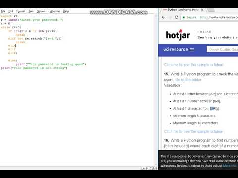Open the Edit menu in IDLE
This screenshot has height=178, width=238.
(x=11, y=11)
